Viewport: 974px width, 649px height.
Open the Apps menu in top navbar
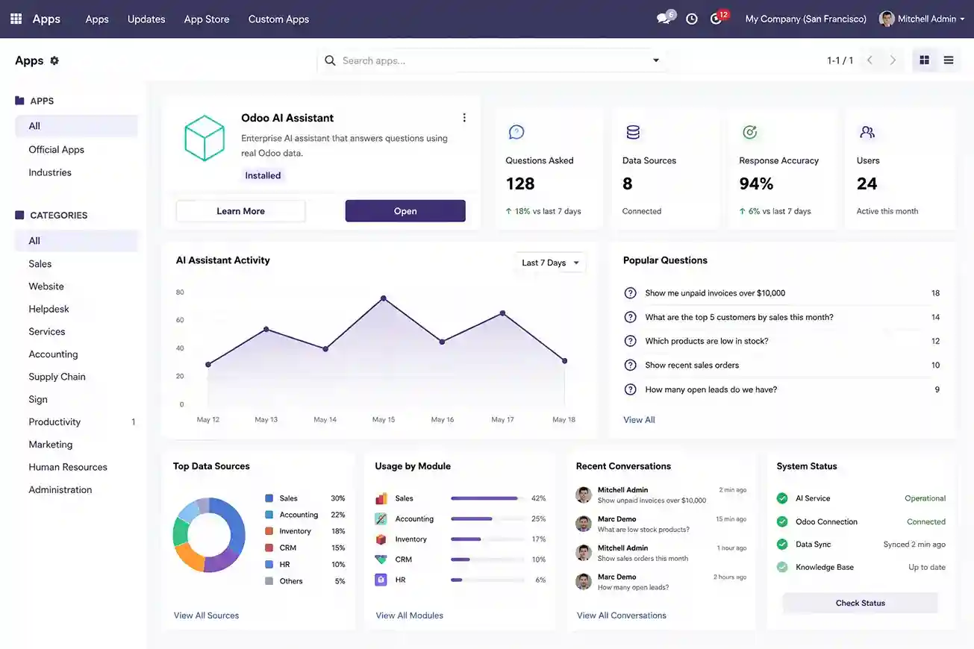click(x=97, y=19)
